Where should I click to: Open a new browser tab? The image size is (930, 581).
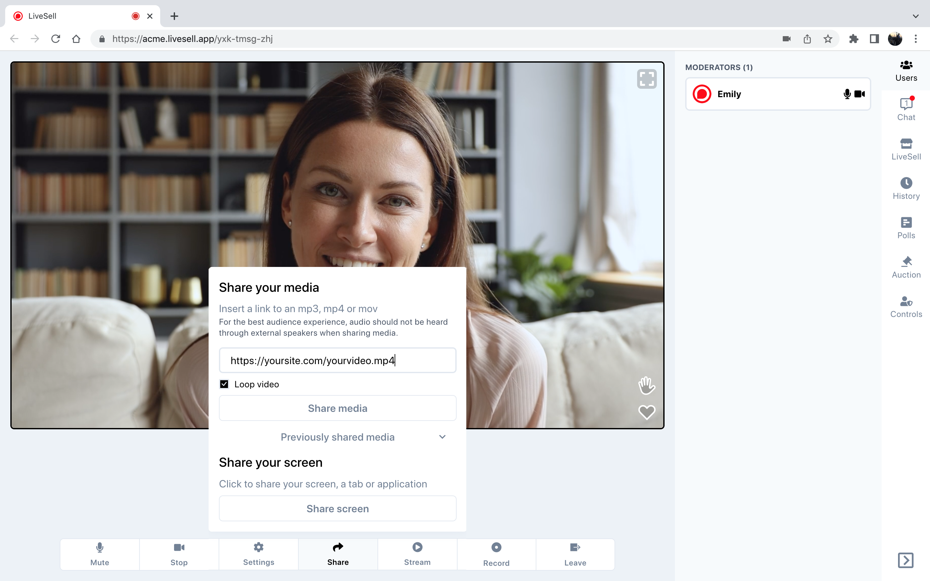[174, 16]
